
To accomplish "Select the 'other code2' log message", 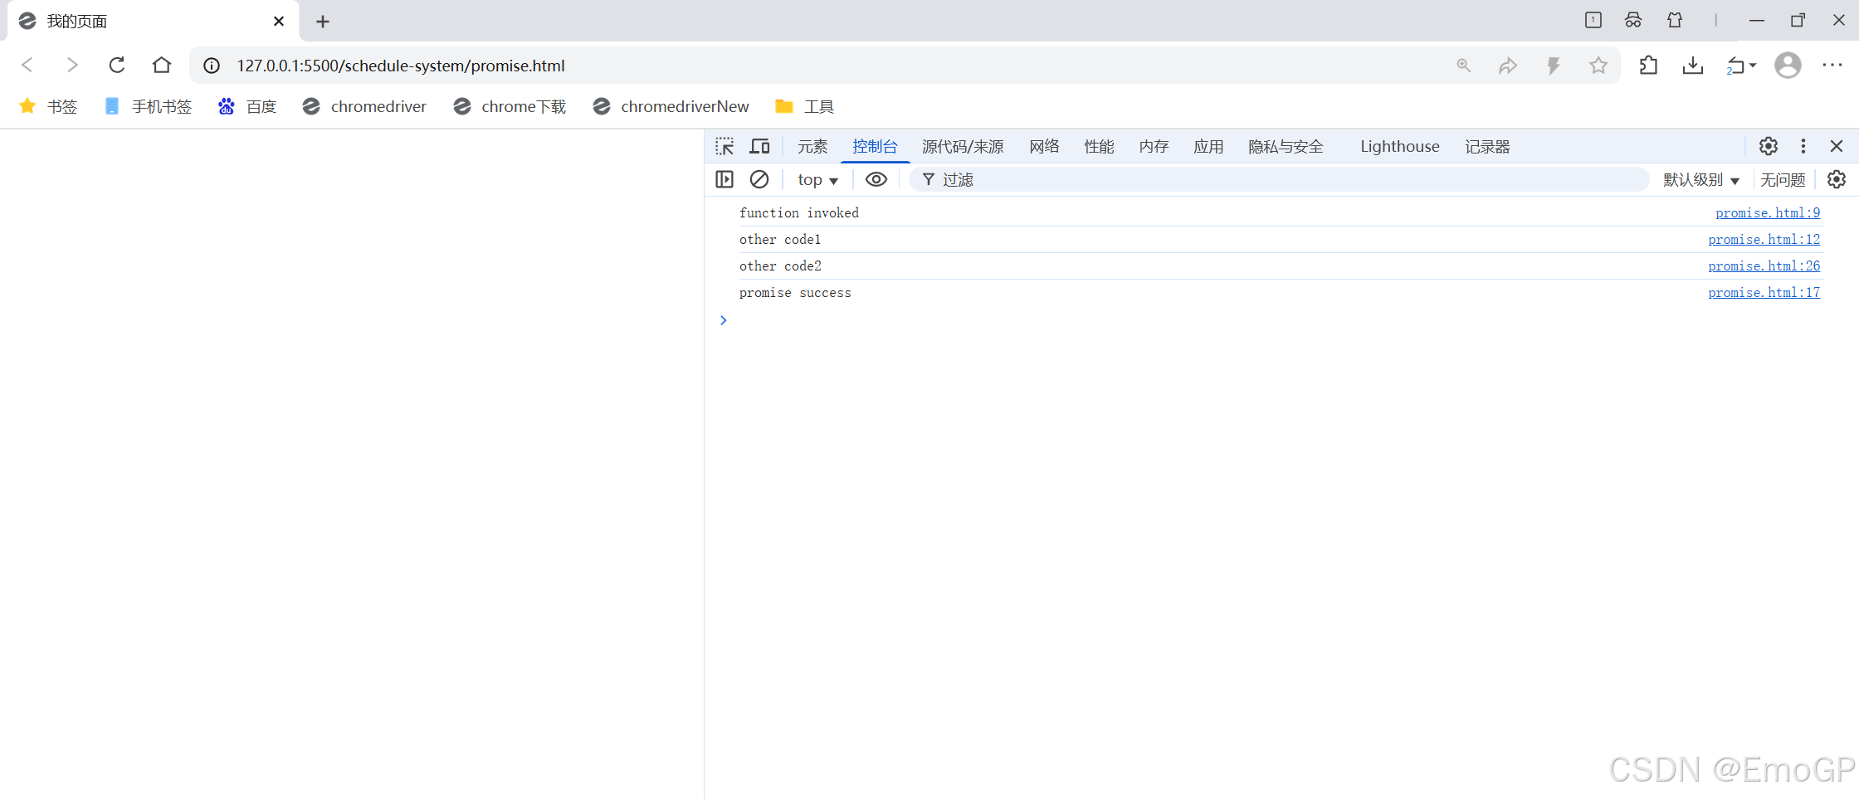I will click(780, 266).
